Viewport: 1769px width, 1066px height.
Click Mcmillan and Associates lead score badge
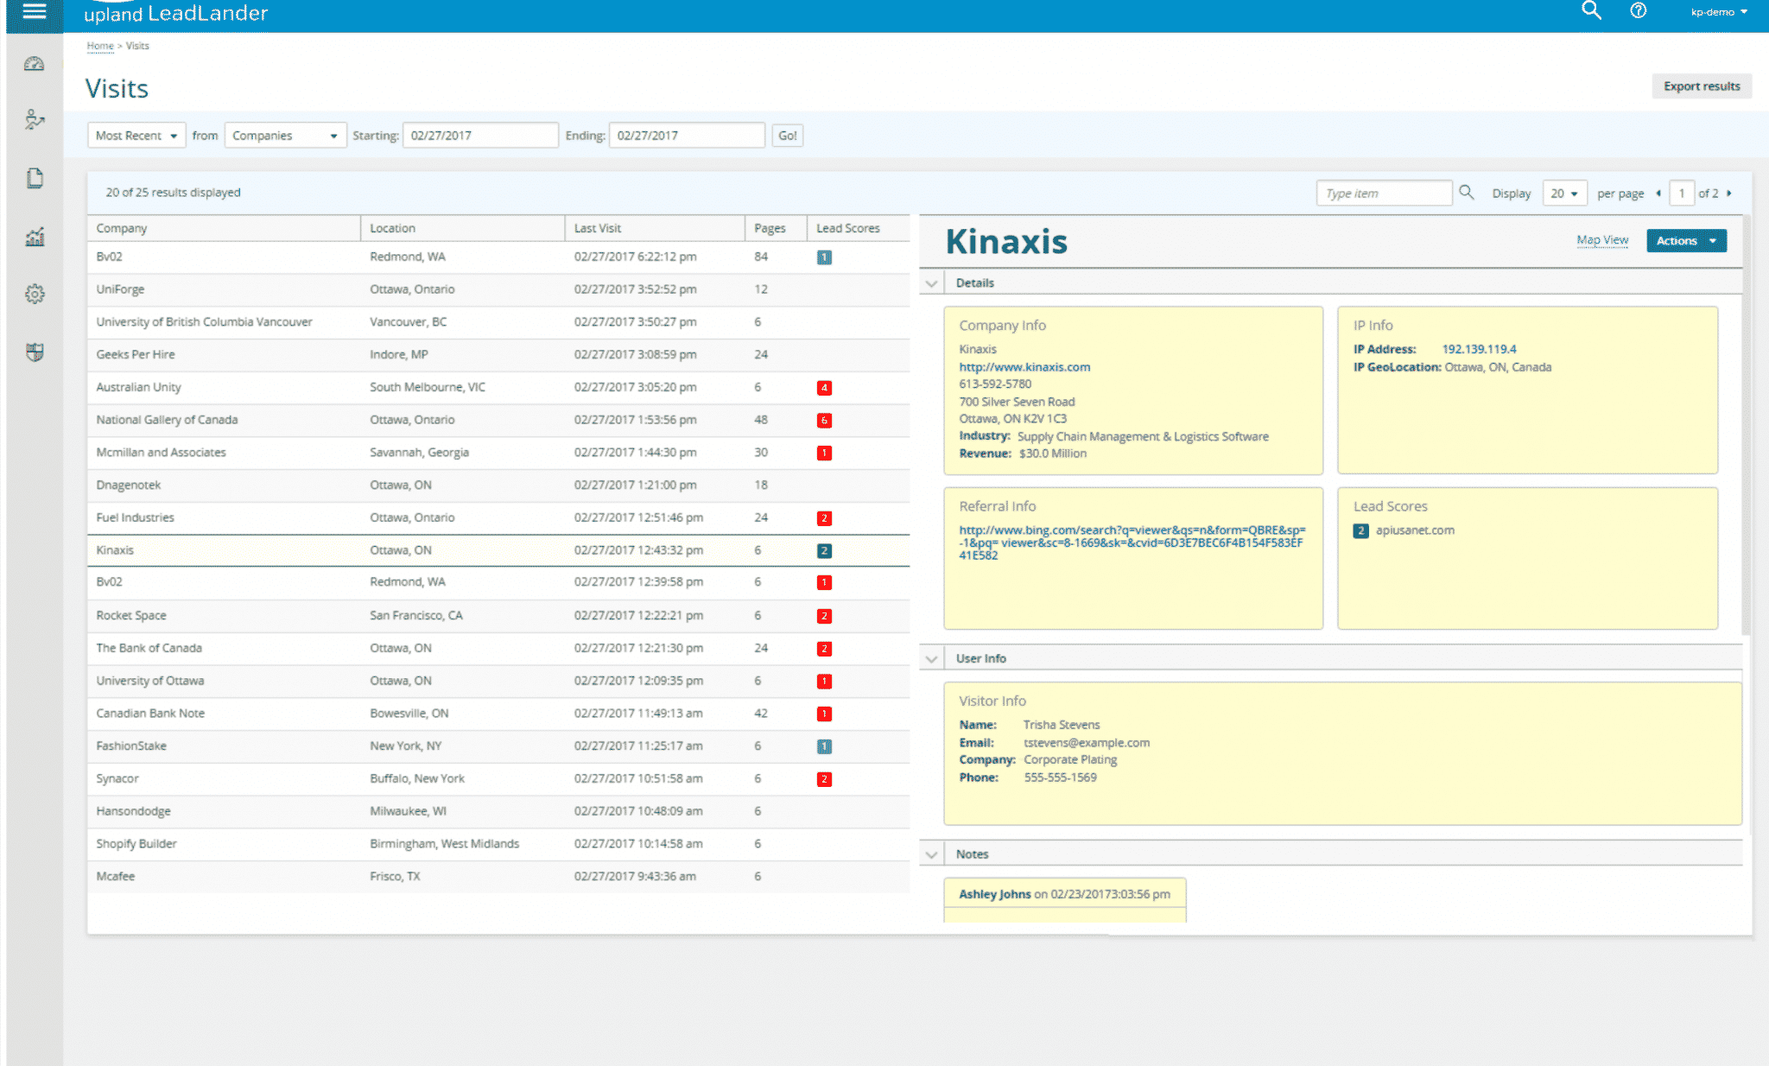point(824,454)
